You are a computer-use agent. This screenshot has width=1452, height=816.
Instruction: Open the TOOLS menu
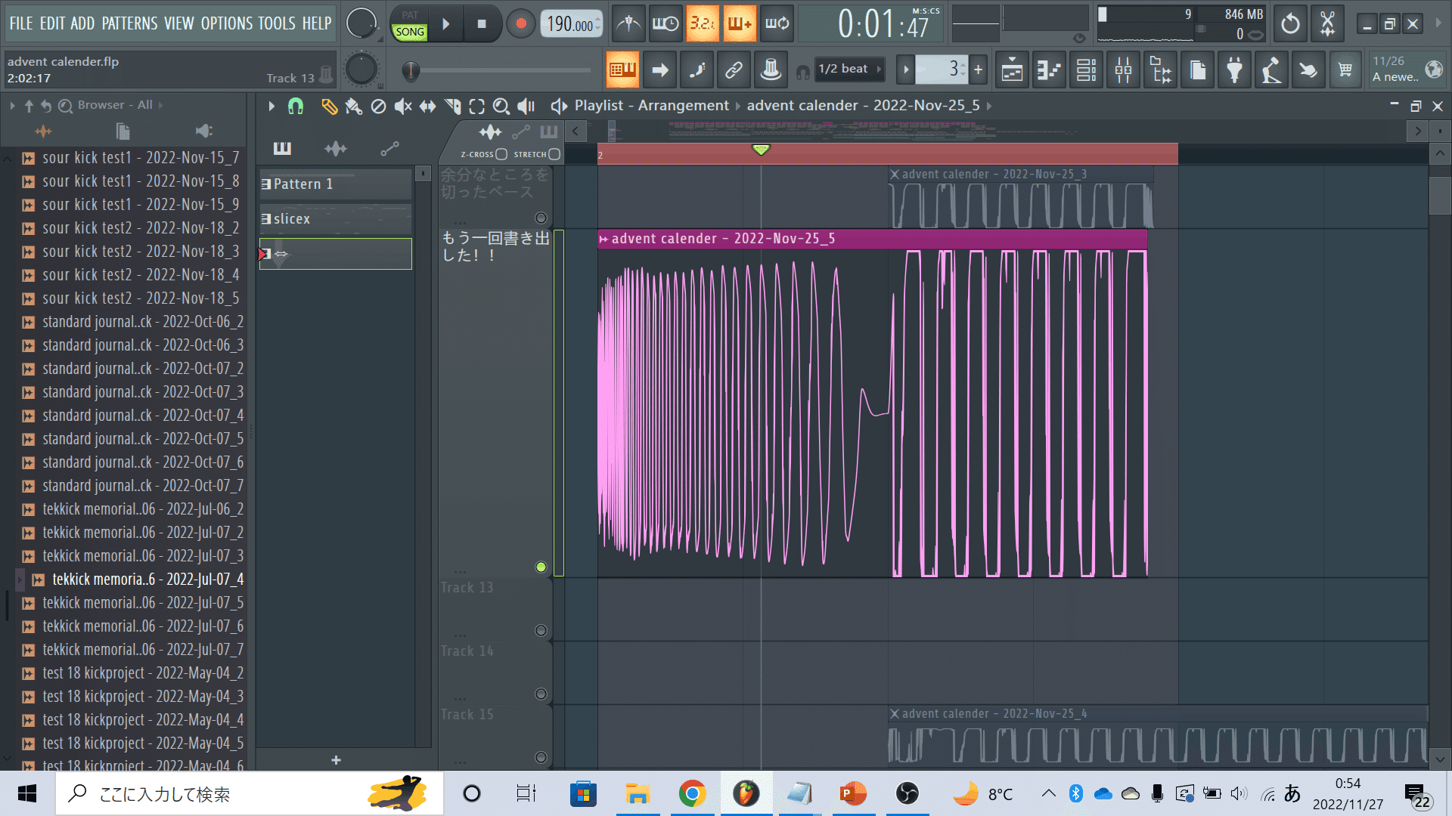click(276, 23)
